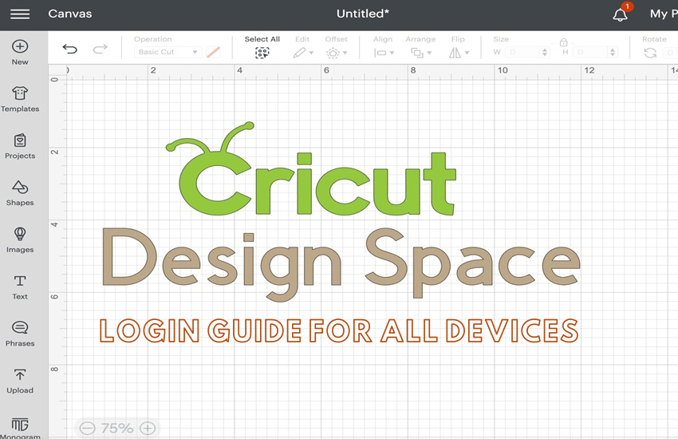Image resolution: width=678 pixels, height=439 pixels.
Task: Open the Phrases panel
Action: tap(20, 333)
